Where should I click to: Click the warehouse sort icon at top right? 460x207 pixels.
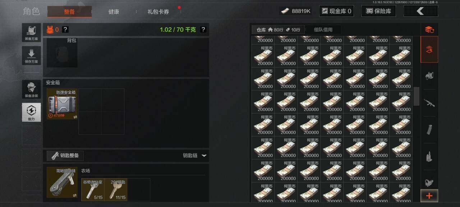(429, 29)
